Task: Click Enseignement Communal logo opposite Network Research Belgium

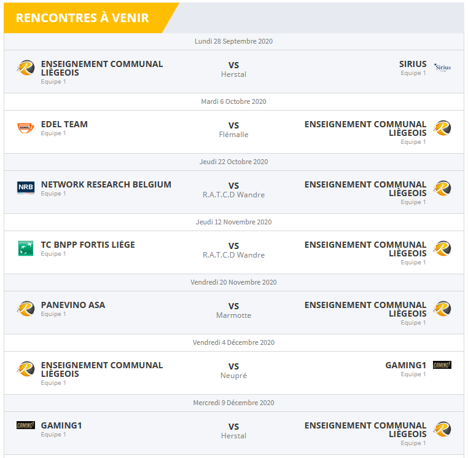Action: [x=442, y=188]
